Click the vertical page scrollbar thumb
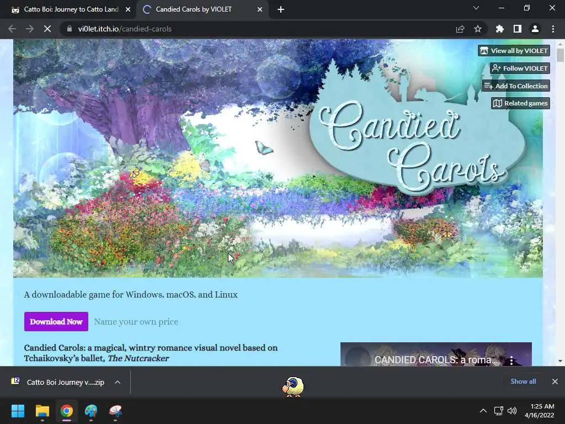The image size is (565, 424). [x=560, y=56]
